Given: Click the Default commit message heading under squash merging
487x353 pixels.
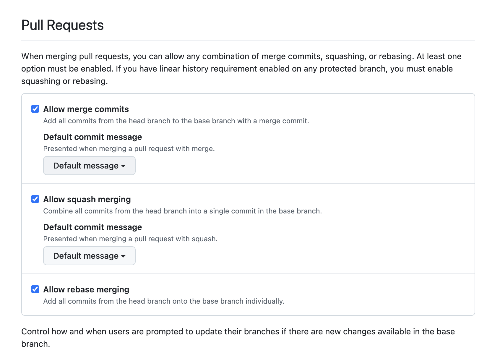Looking at the screenshot, I should (x=92, y=227).
